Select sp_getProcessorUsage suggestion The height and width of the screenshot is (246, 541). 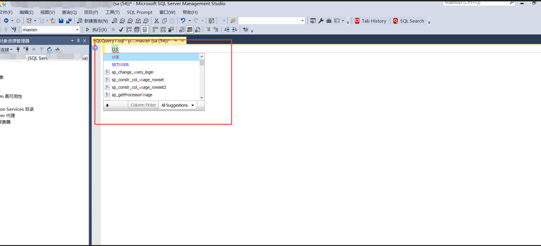(x=152, y=95)
